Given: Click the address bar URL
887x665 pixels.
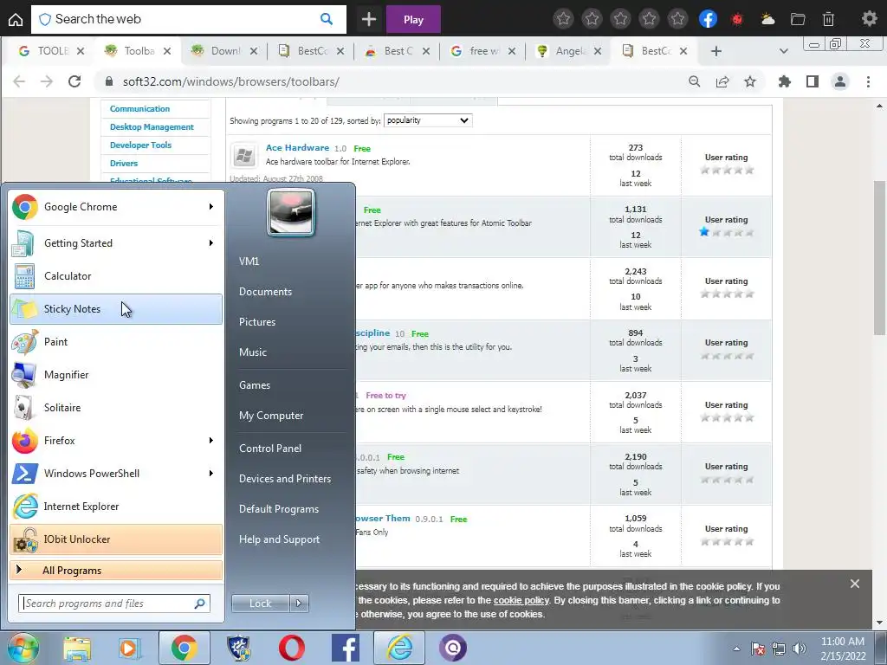Looking at the screenshot, I should [230, 81].
